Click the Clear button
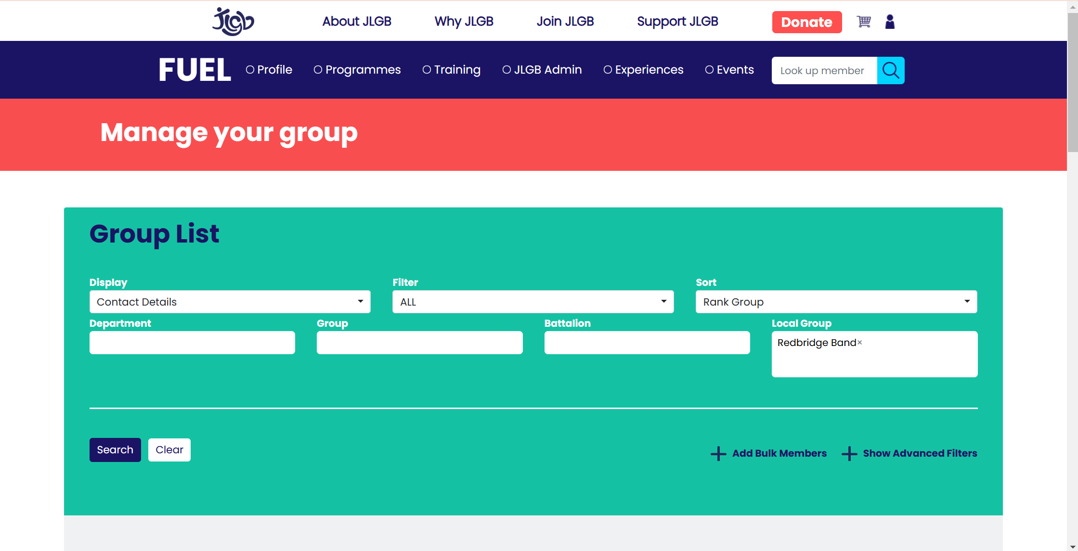 (169, 450)
